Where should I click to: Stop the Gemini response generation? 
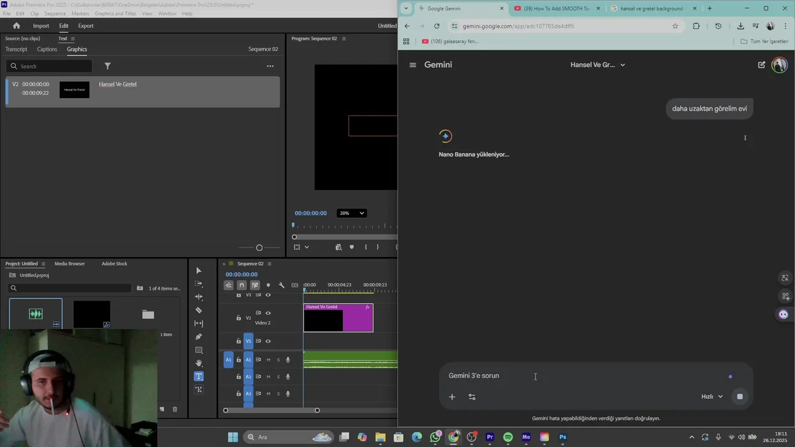[x=740, y=397]
